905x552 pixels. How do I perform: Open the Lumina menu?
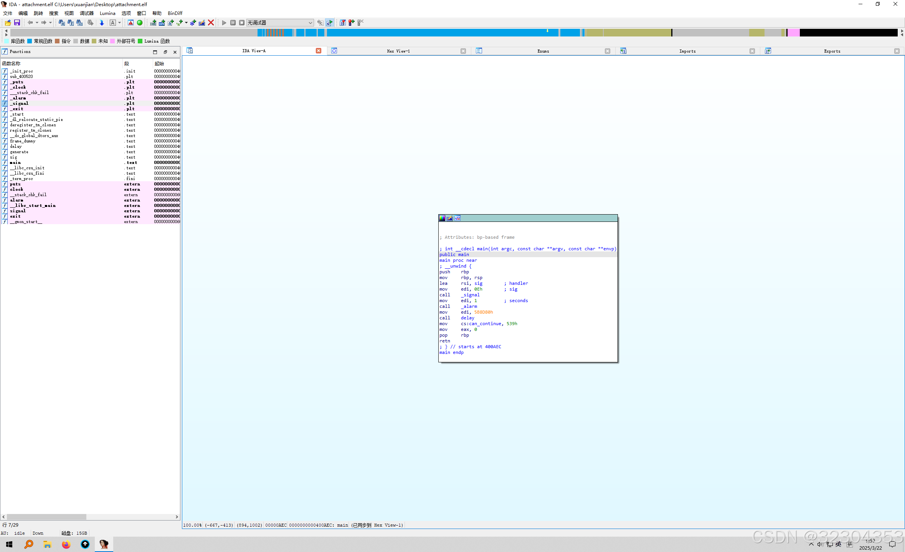tap(107, 13)
